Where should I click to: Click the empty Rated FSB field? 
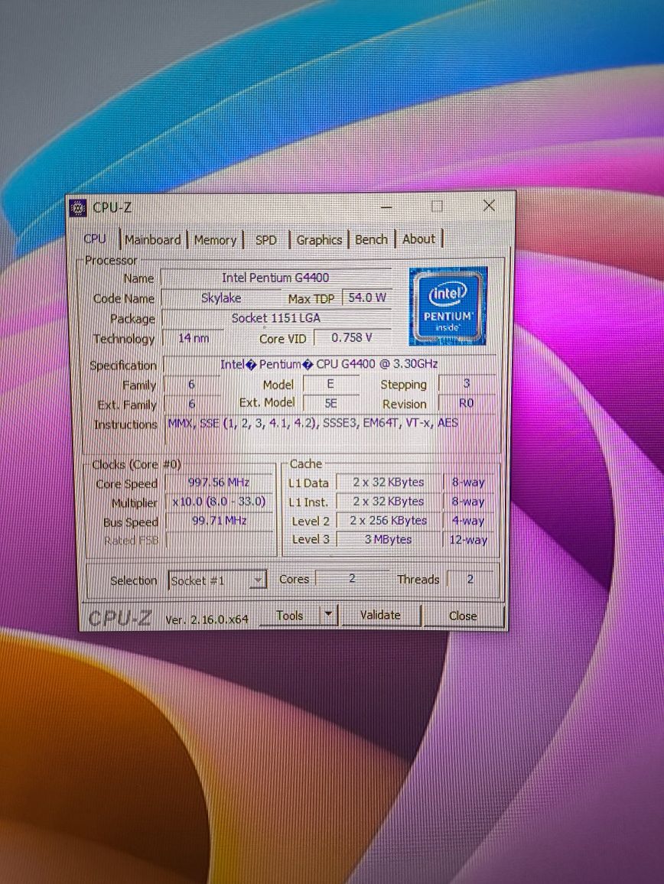click(x=219, y=540)
